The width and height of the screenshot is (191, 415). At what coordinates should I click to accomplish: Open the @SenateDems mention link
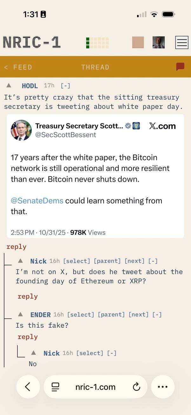point(37,201)
